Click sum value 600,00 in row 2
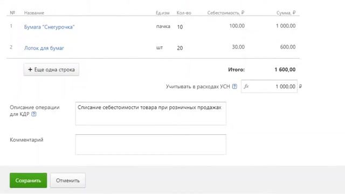The width and height of the screenshot is (345, 194). point(288,47)
